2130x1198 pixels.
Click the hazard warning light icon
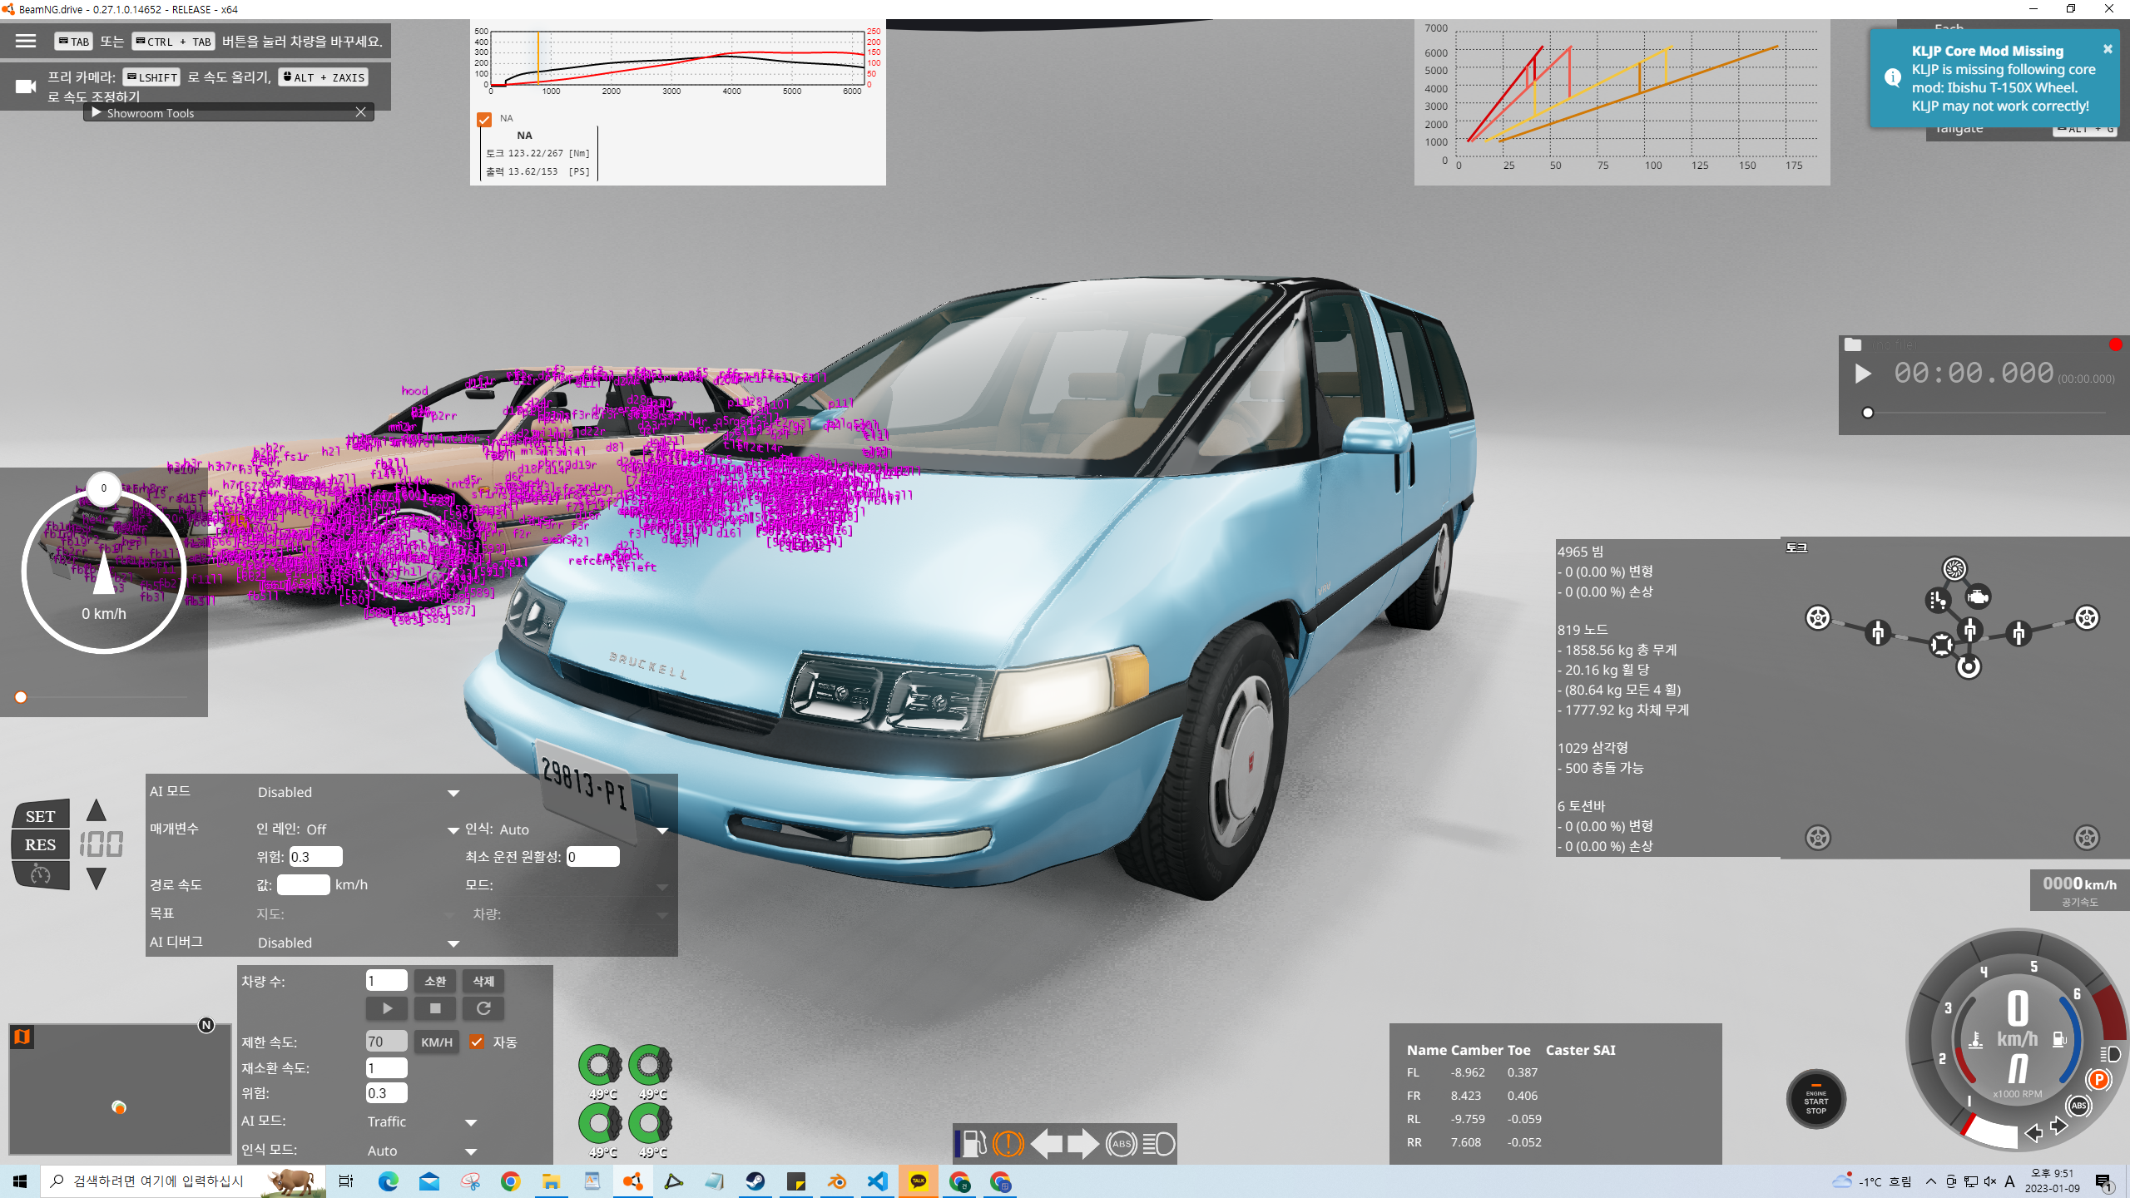(x=1008, y=1144)
